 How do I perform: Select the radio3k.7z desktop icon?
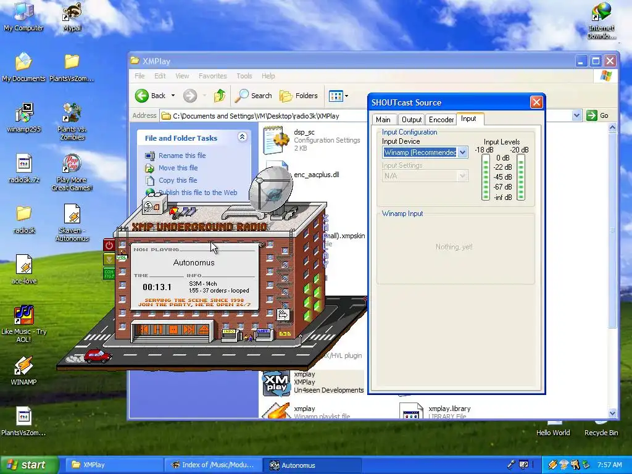pos(24,168)
